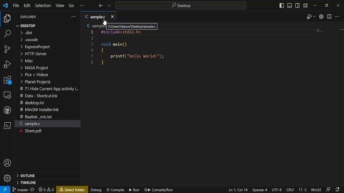Open the terminal panel icon in activity bar
The width and height of the screenshot is (344, 193).
tap(7, 125)
